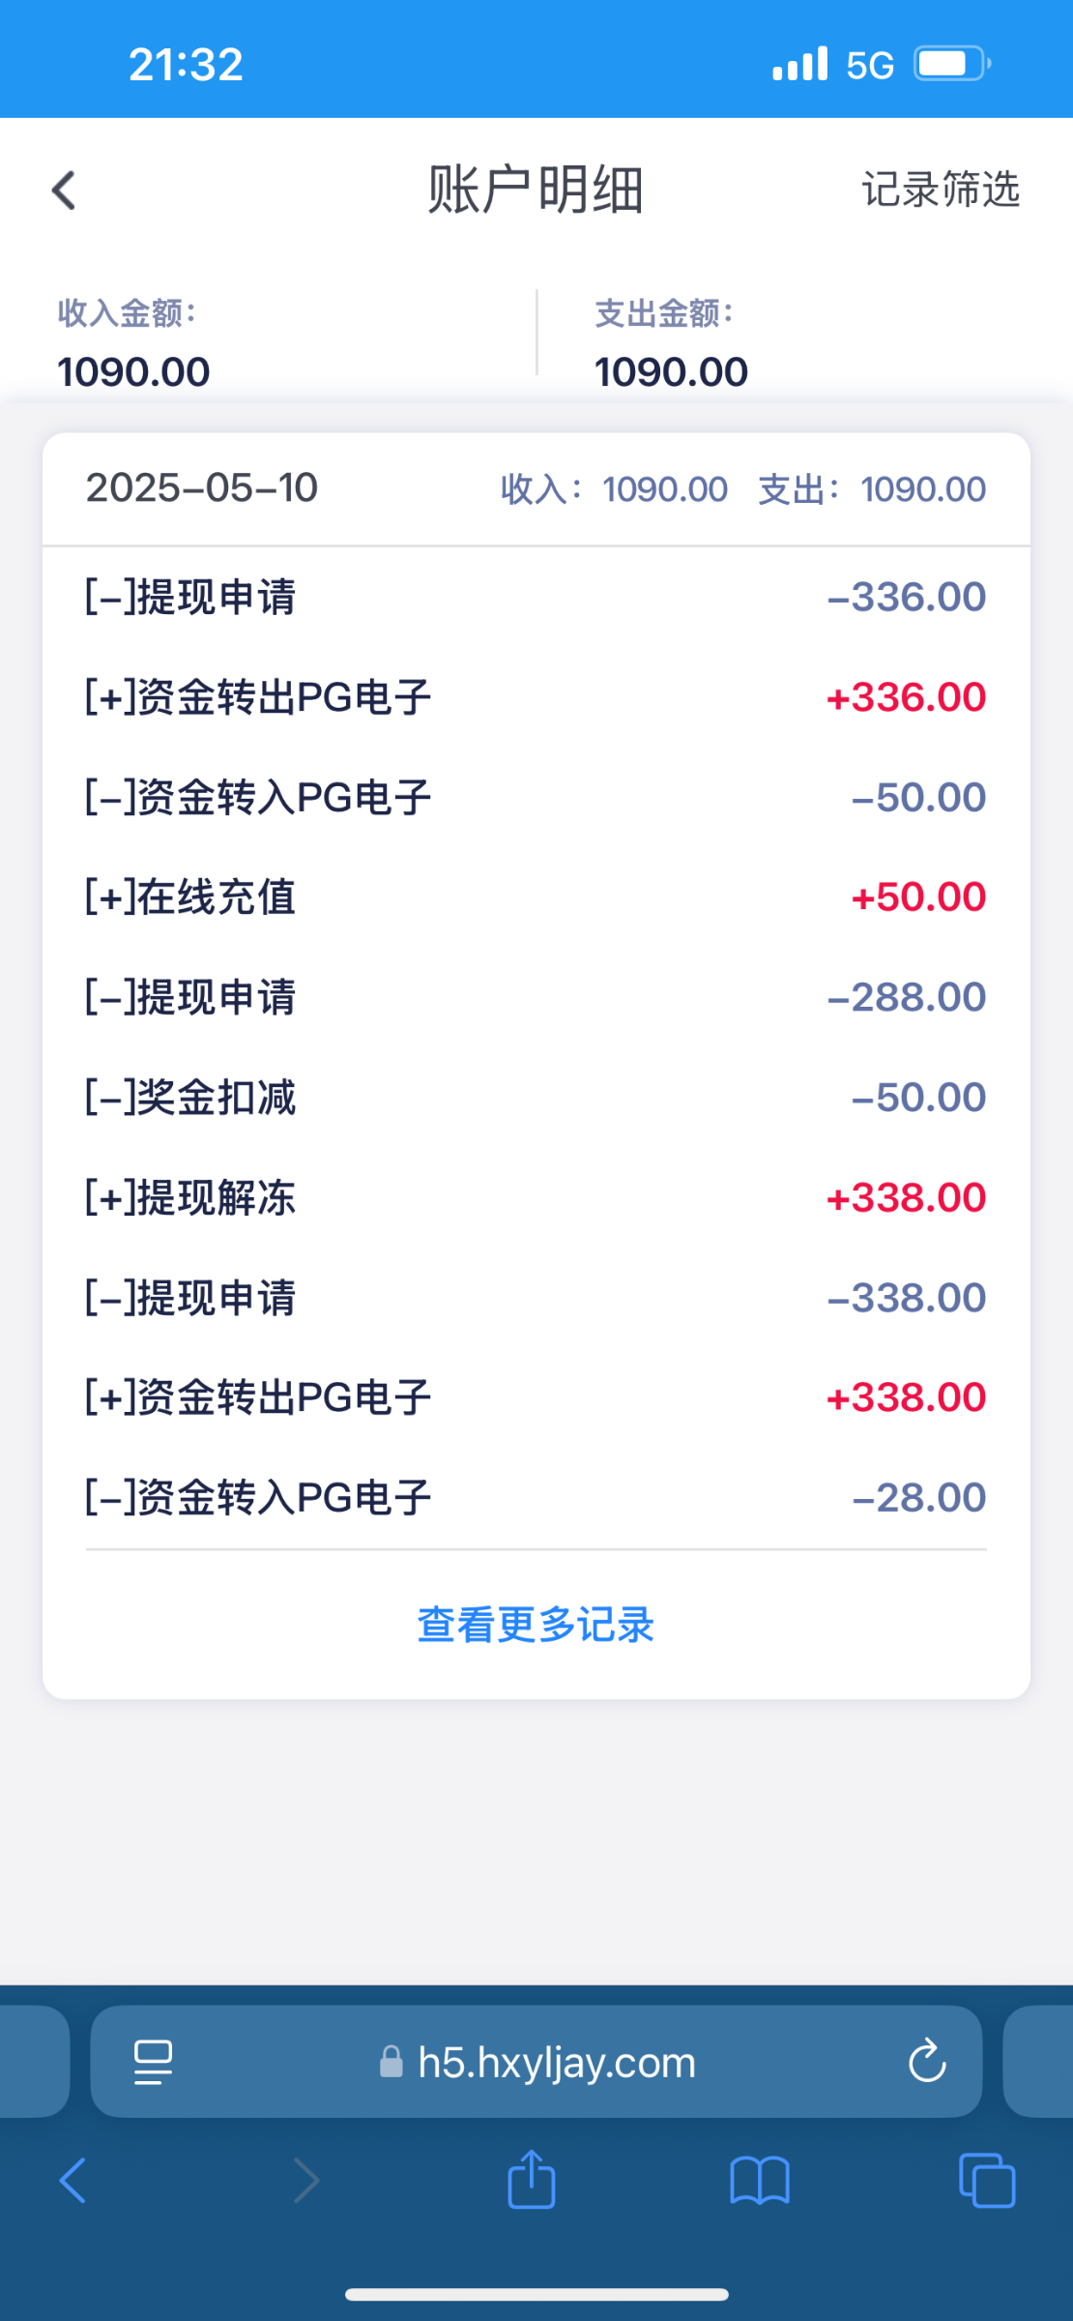Open the 记录筛选 record filter
This screenshot has height=2321, width=1073.
tap(940, 190)
